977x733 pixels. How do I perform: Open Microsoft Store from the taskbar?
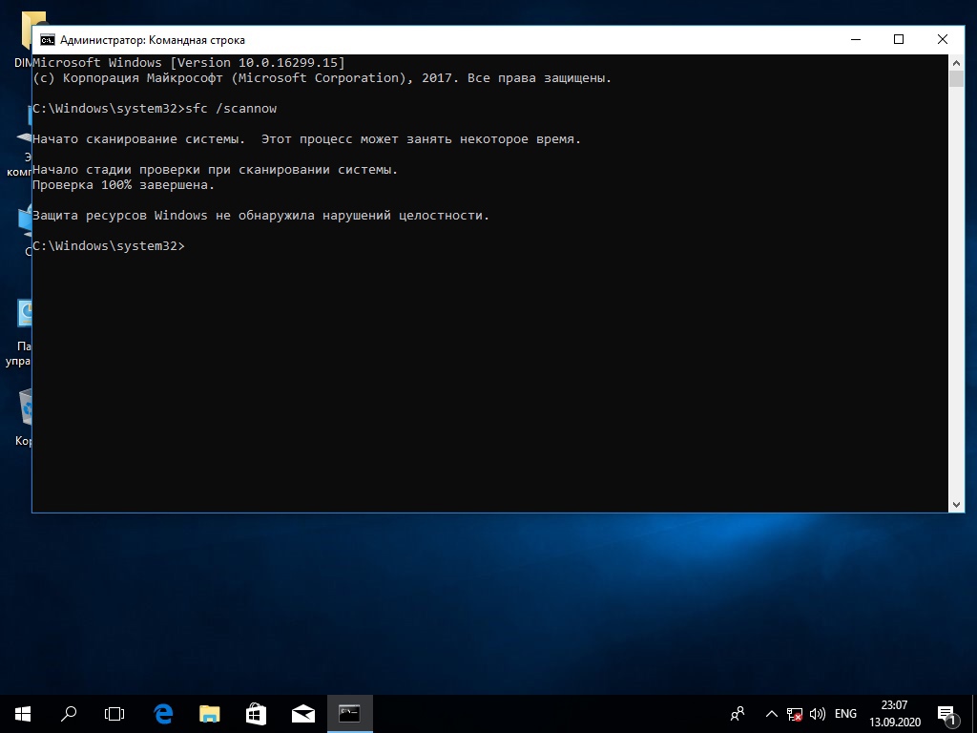pos(256,713)
